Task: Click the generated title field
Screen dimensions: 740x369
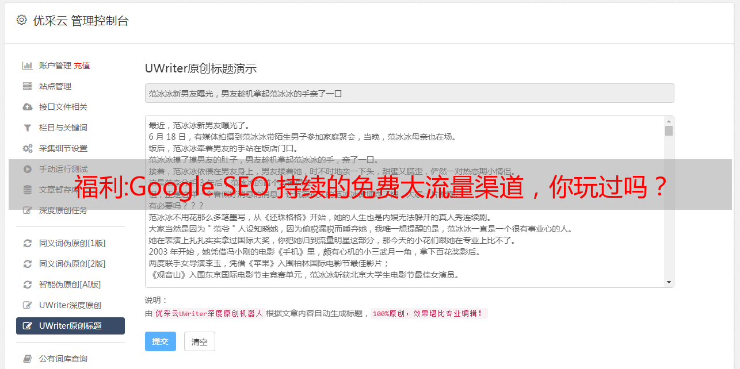Action: click(x=409, y=93)
